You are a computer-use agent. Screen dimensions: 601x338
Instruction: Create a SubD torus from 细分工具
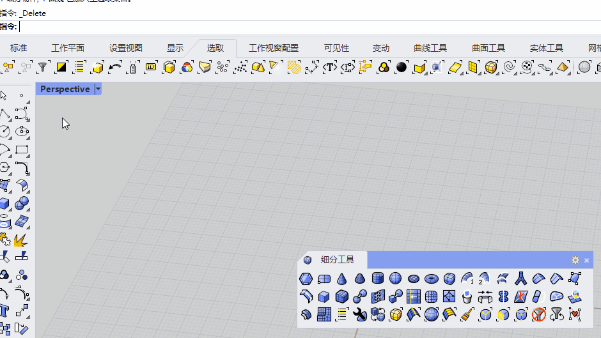tap(431, 279)
